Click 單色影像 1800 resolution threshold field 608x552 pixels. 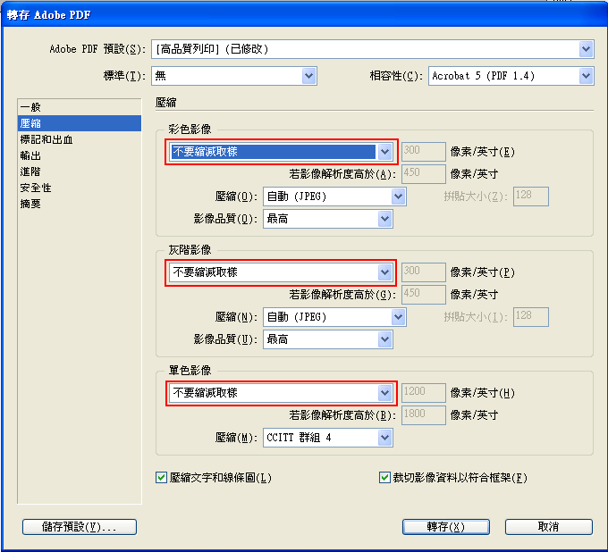point(424,415)
